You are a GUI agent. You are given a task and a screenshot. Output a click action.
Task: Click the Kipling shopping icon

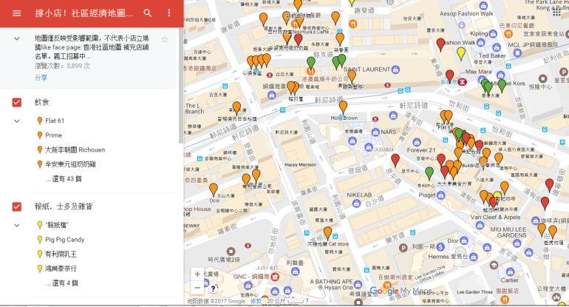point(493,34)
